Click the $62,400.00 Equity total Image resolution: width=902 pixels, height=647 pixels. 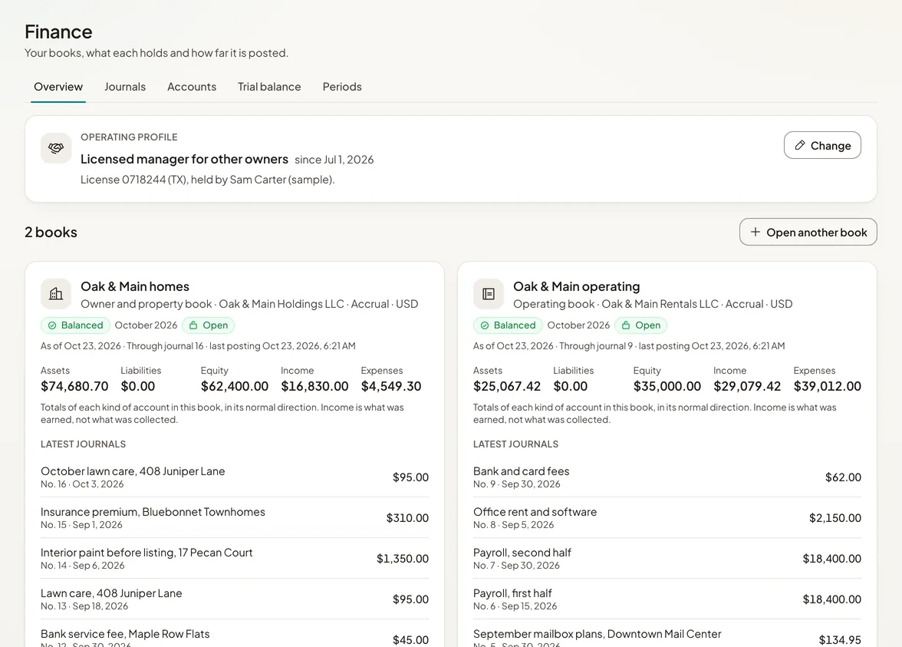tap(235, 386)
